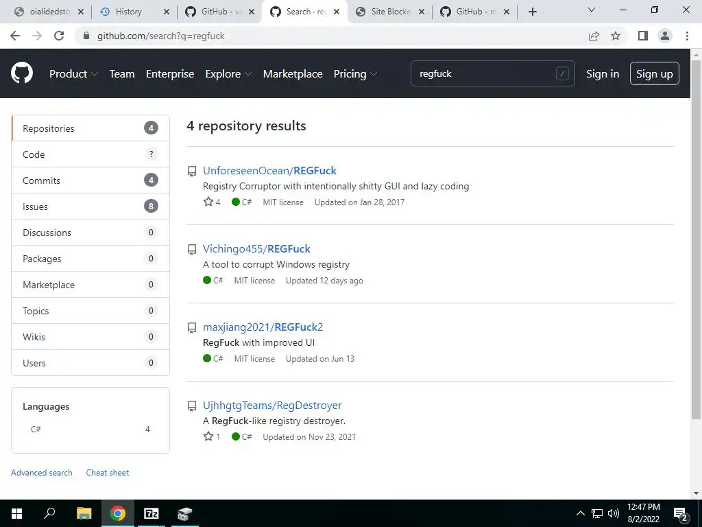Open Cheat sheet link
The width and height of the screenshot is (702, 527).
pos(108,473)
